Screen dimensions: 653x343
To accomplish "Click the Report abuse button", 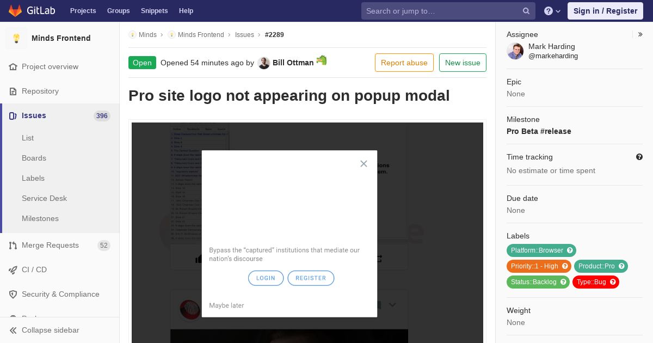I will coord(404,63).
